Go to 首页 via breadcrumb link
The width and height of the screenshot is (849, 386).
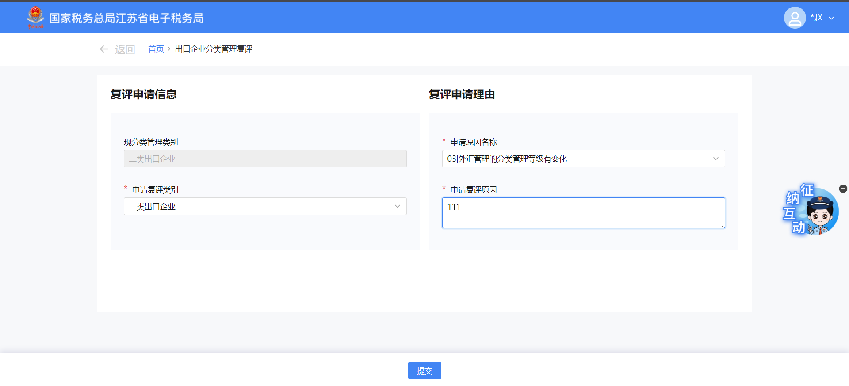click(x=156, y=49)
